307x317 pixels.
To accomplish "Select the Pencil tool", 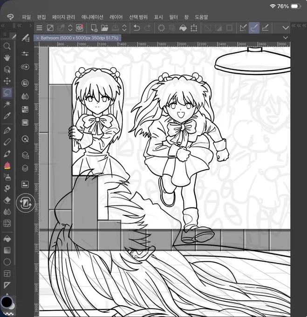I will (7, 142).
